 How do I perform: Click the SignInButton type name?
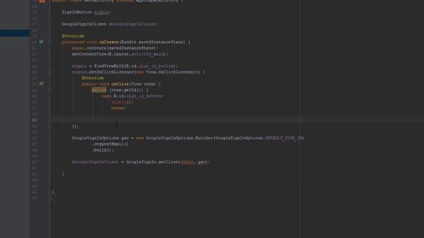(x=77, y=12)
